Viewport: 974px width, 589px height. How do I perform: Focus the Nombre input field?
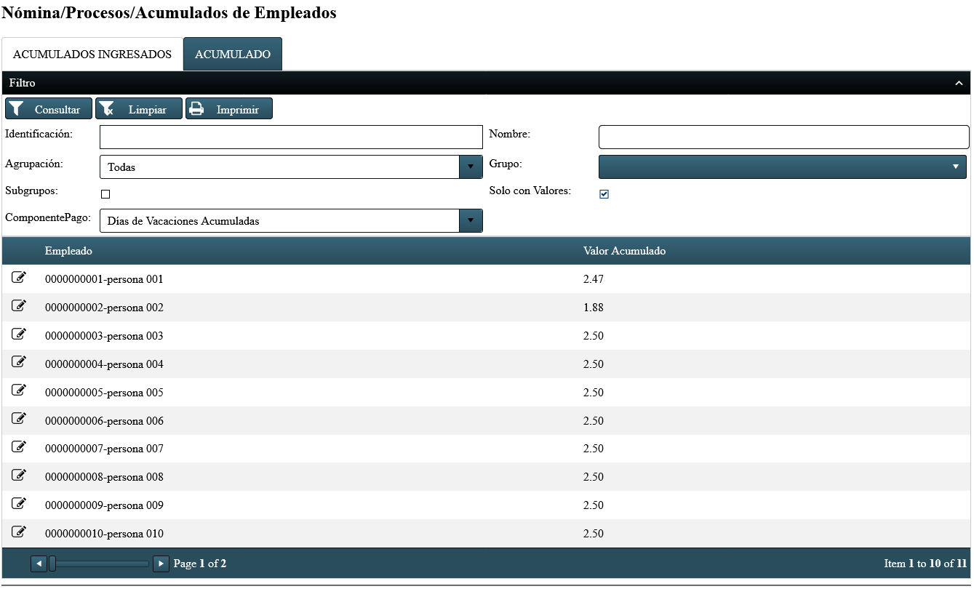(784, 137)
